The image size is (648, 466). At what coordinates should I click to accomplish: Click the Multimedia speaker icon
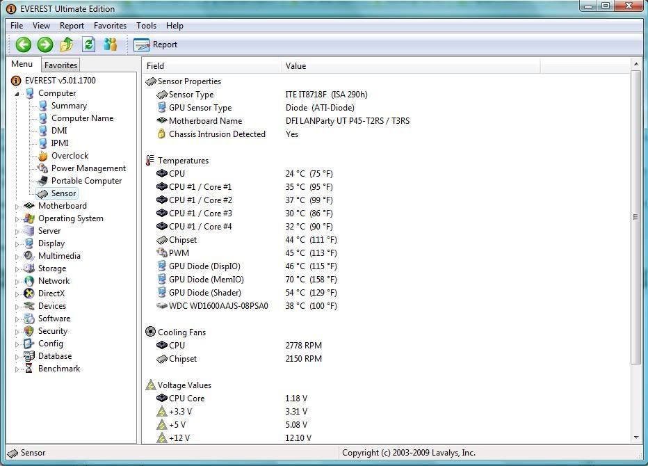click(29, 255)
